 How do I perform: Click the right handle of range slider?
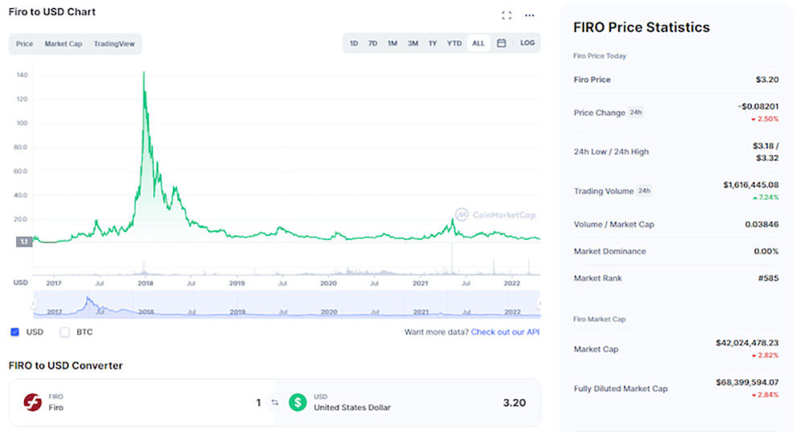pos(539,304)
